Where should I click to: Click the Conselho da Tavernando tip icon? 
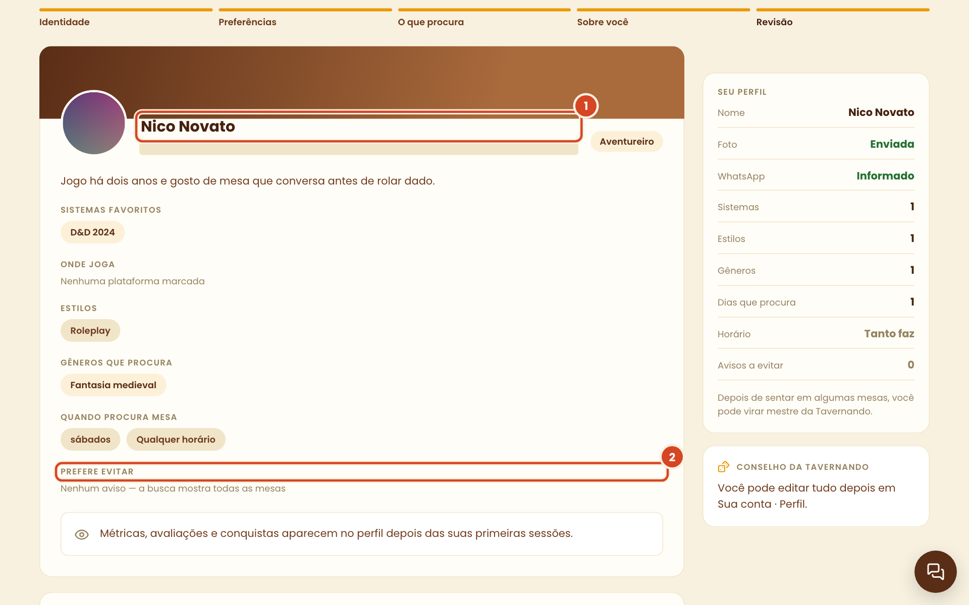click(724, 467)
